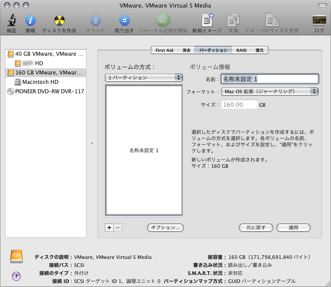Click the 適用 (Apply) button

point(293,228)
